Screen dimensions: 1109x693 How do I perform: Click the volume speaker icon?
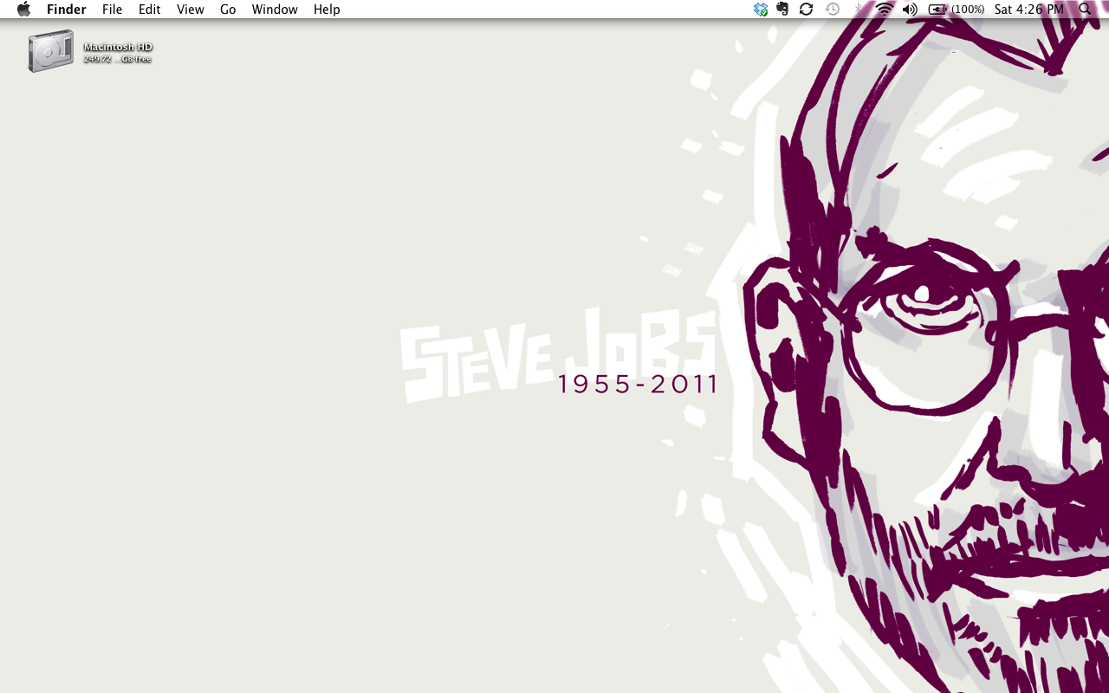click(x=910, y=10)
